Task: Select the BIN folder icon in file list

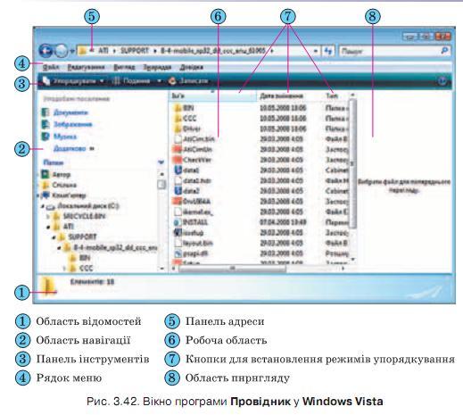Action: click(178, 108)
